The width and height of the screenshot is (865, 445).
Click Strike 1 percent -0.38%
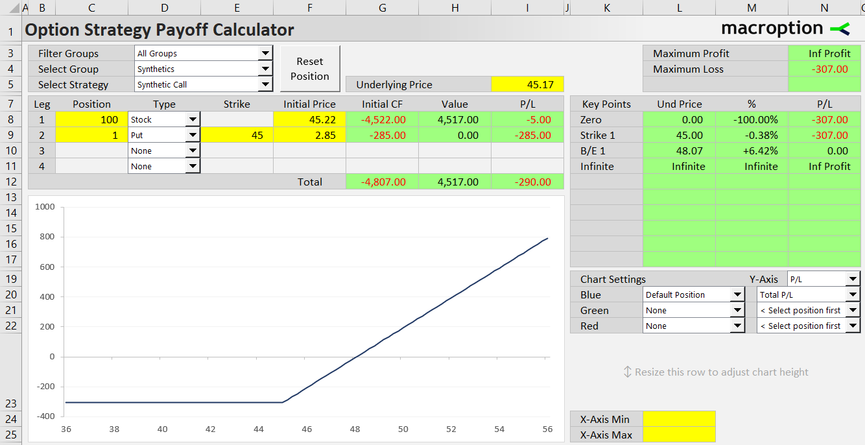tap(752, 135)
